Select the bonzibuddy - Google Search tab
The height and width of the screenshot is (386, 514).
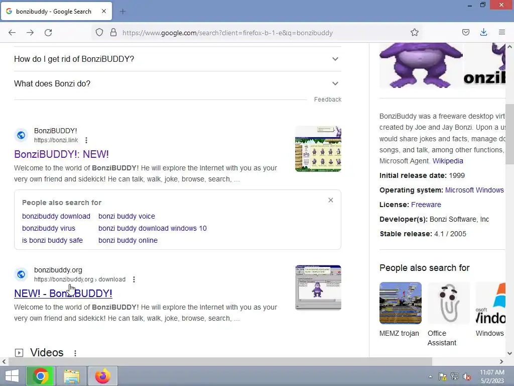pyautogui.click(x=56, y=11)
